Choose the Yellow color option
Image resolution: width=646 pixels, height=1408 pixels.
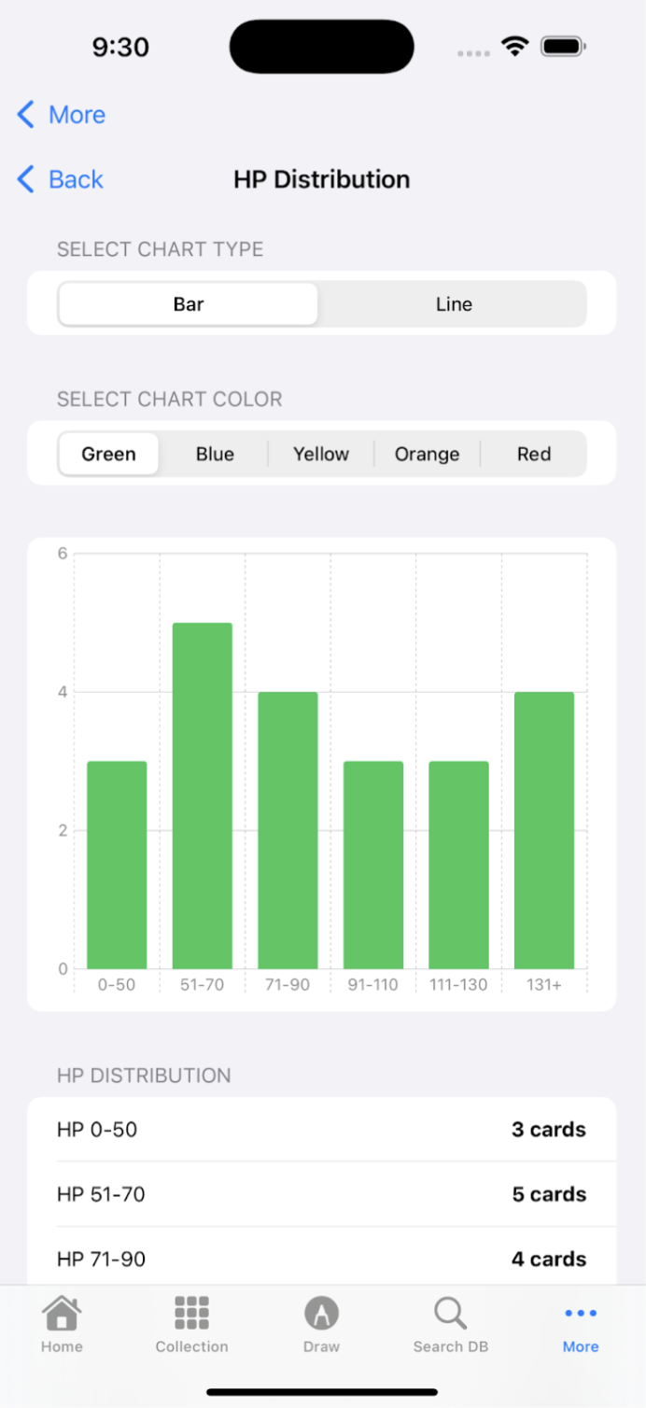321,454
